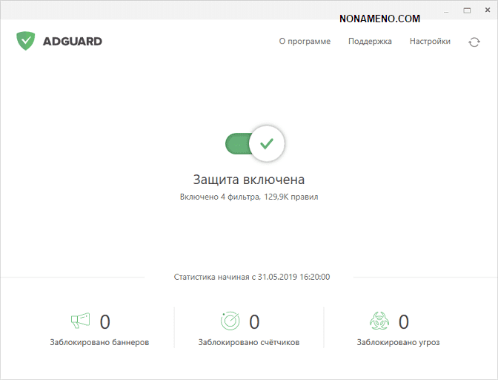Image resolution: width=498 pixels, height=380 pixels.
Task: Click the target blocked counters icon
Action: [230, 321]
